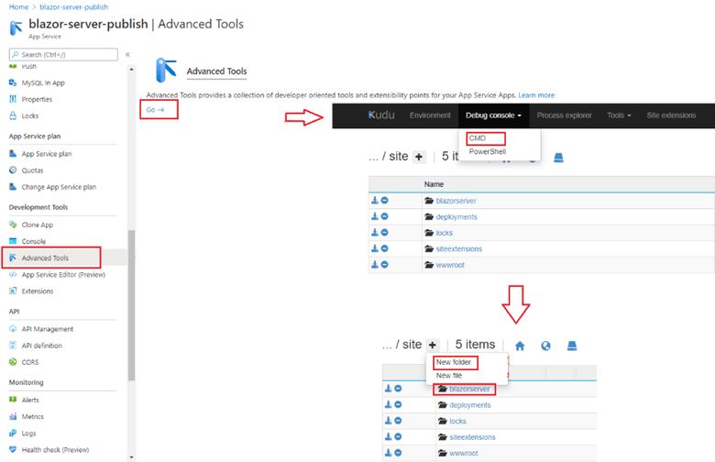Image resolution: width=715 pixels, height=462 pixels.
Task: Open the Learn more link
Action: [536, 95]
